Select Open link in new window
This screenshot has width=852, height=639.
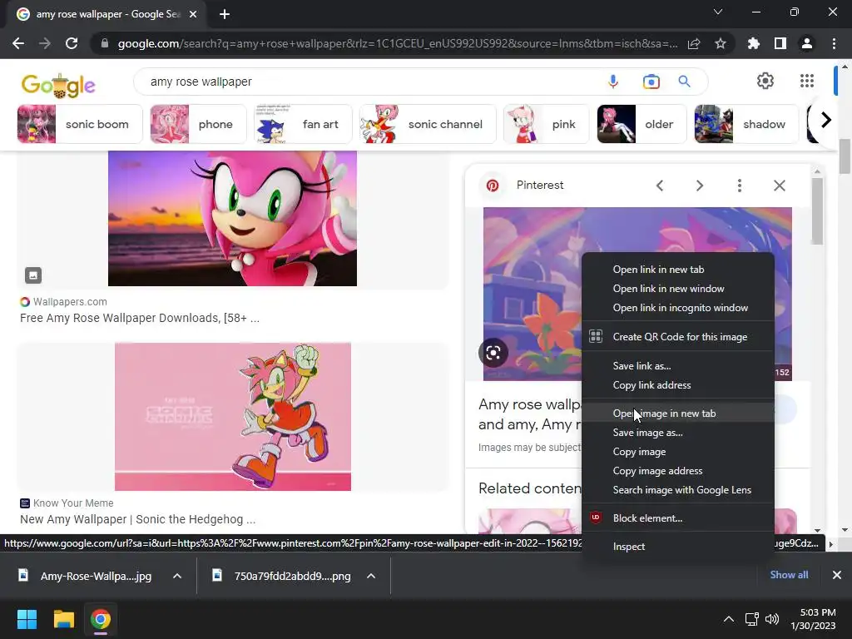677,289
